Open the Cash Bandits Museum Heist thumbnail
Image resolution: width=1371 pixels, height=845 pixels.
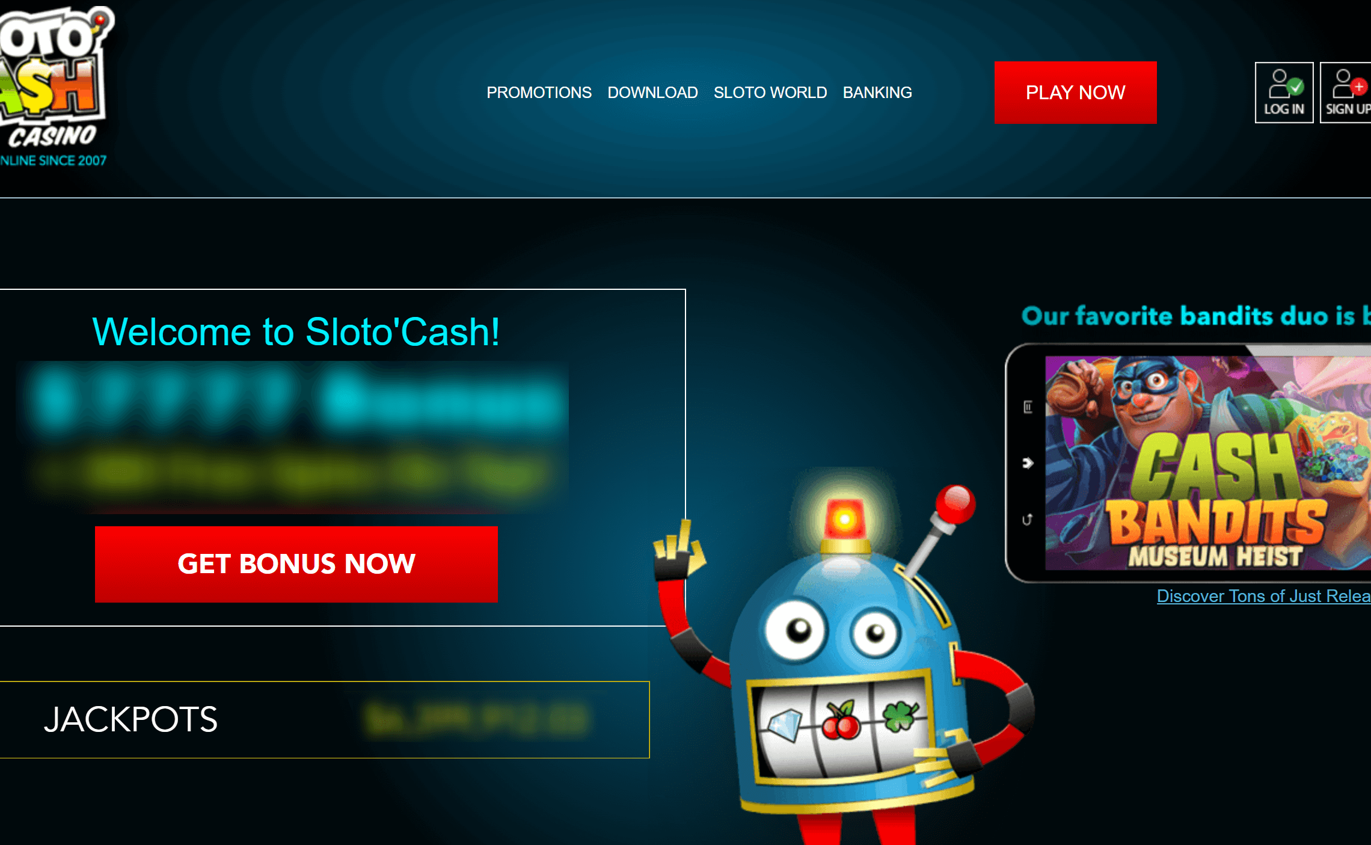(1207, 463)
